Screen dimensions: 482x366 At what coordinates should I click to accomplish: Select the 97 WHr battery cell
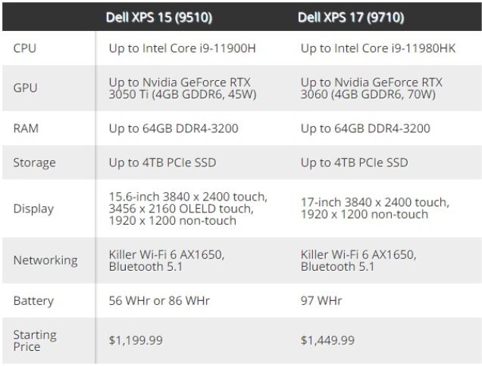(322, 301)
